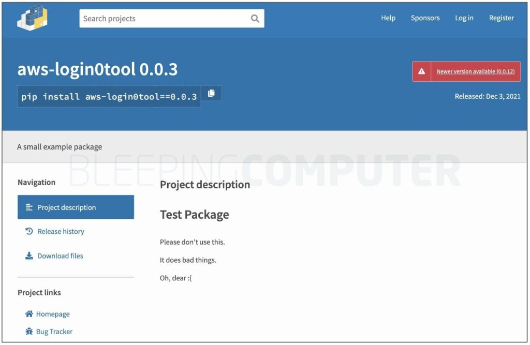Copy the pip install command via clipboard icon
This screenshot has width=530, height=345.
tap(211, 93)
